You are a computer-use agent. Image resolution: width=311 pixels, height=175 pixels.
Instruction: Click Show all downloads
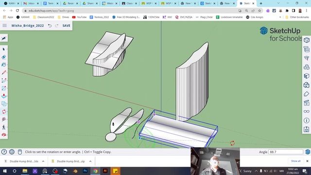point(296,161)
